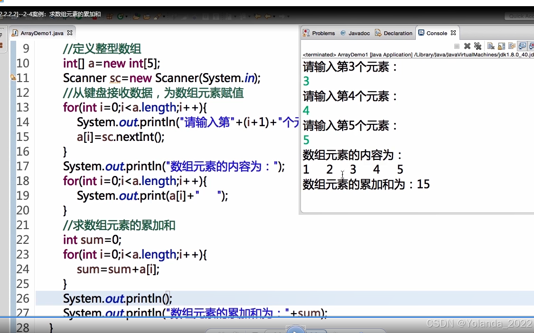Click the Open Type folder icon
The height and width of the screenshot is (333, 534).
[x=137, y=16]
